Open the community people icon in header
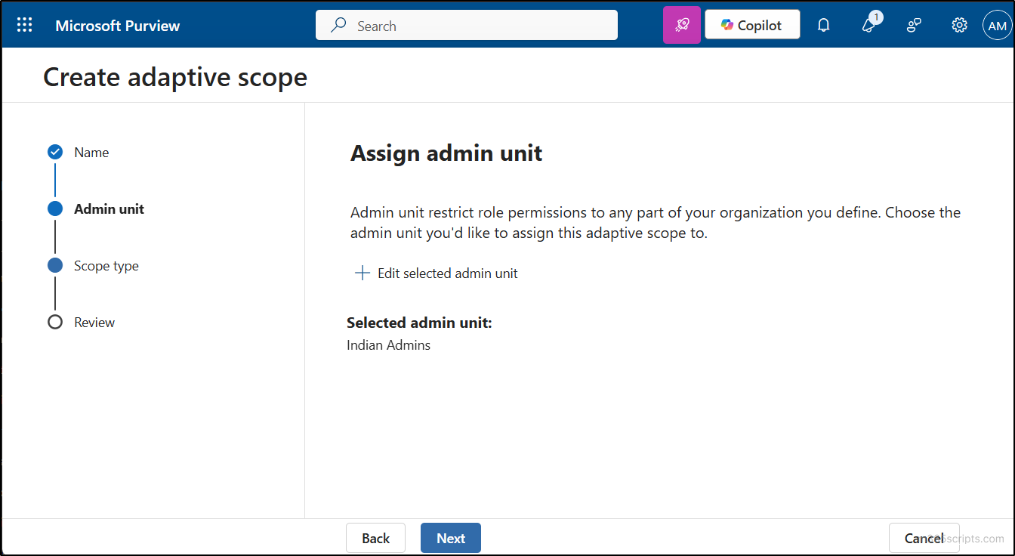 (x=914, y=25)
